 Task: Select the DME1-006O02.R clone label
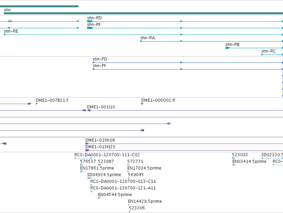pos(158,100)
